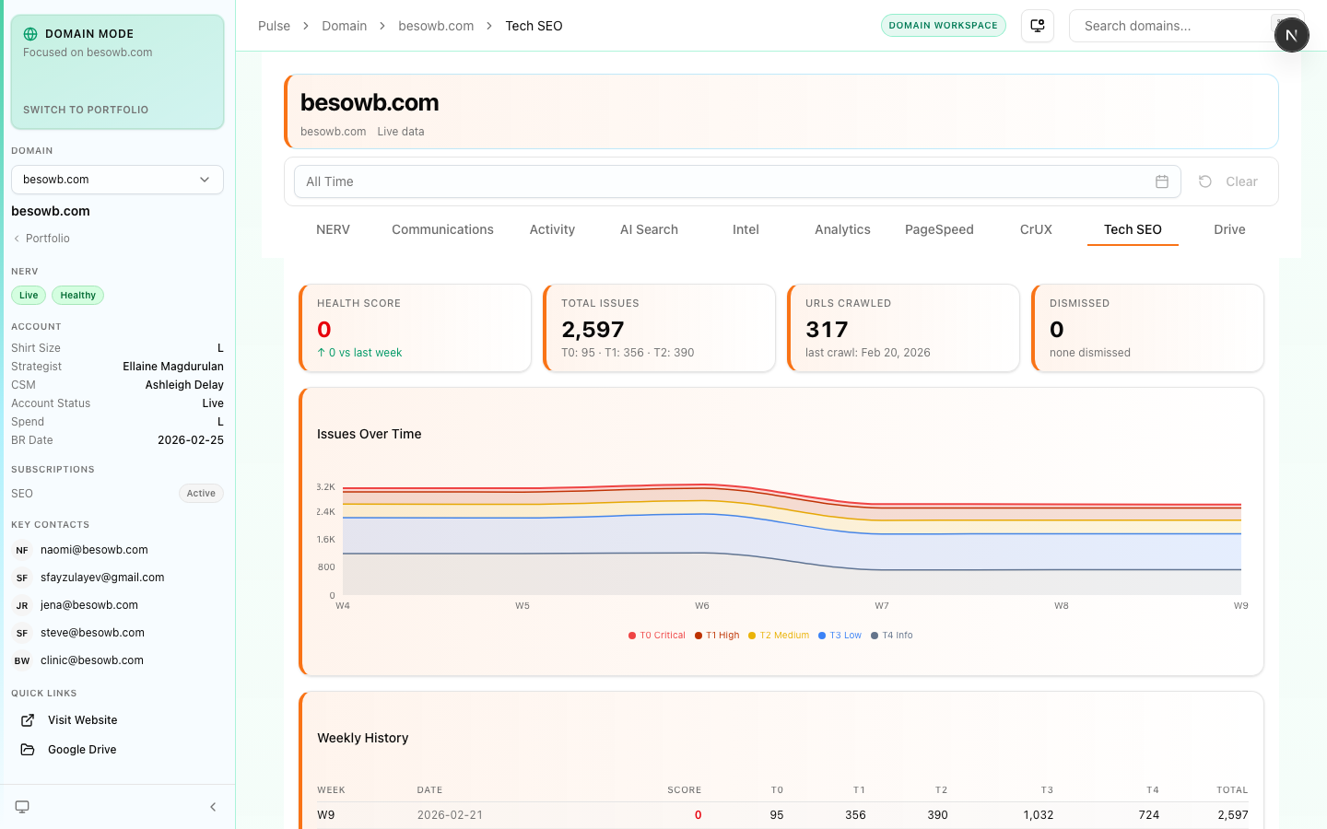1327x829 pixels.
Task: Click the T1 High red legend swatch
Action: click(x=699, y=636)
